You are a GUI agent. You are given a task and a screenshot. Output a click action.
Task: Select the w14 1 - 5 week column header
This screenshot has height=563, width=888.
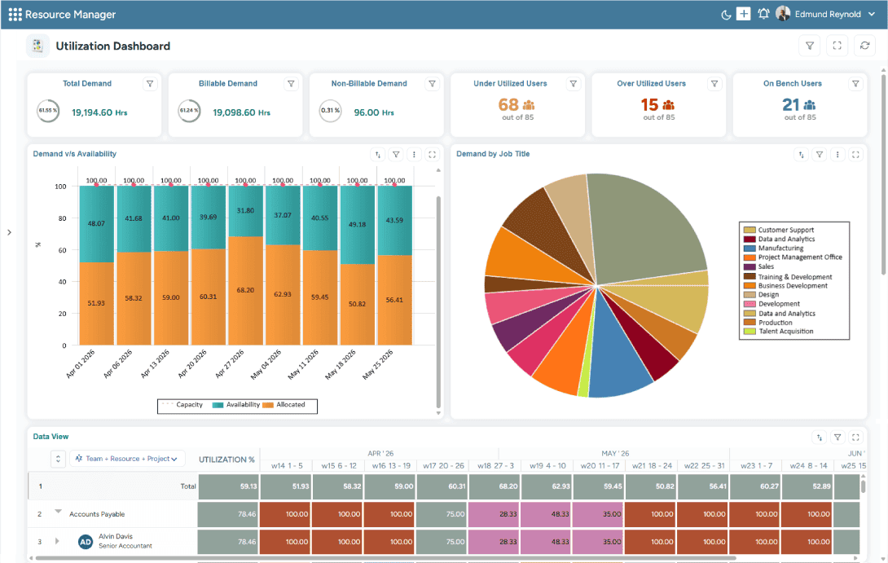pyautogui.click(x=287, y=465)
